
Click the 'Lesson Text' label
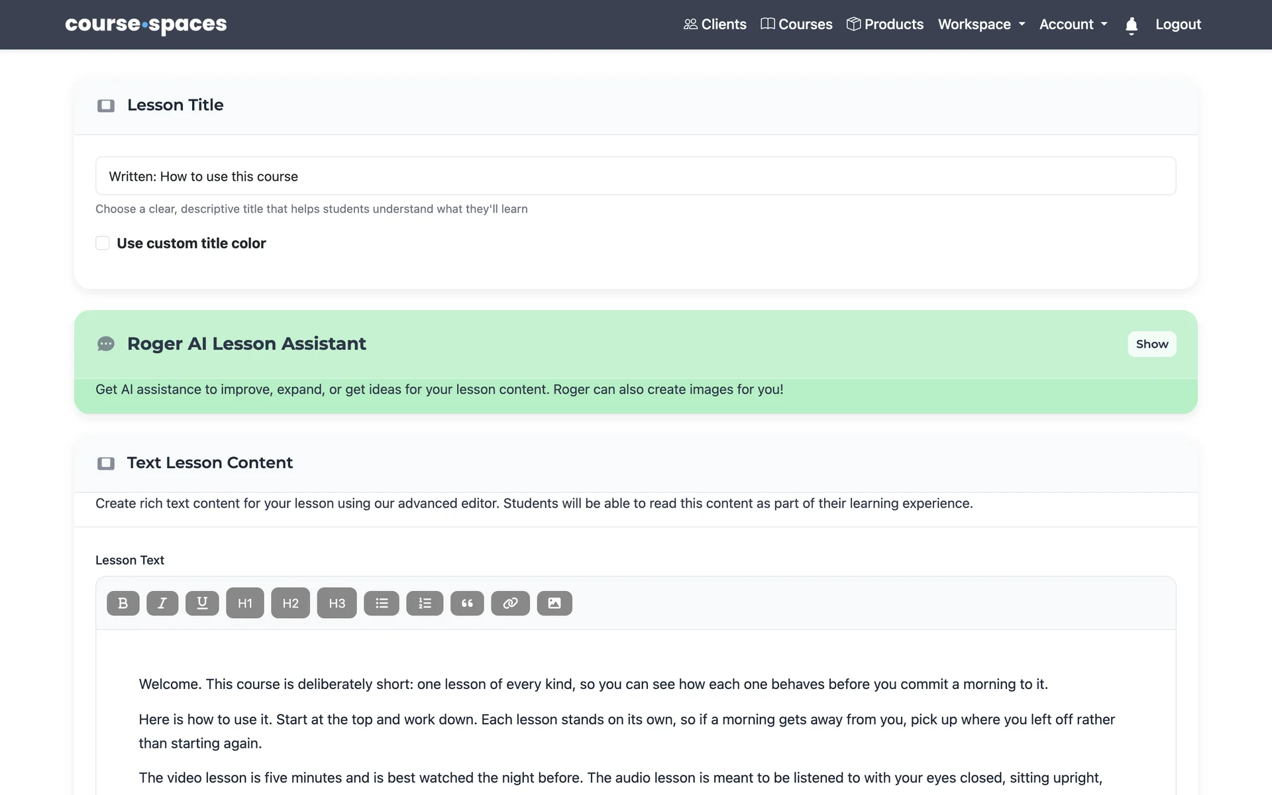(130, 560)
